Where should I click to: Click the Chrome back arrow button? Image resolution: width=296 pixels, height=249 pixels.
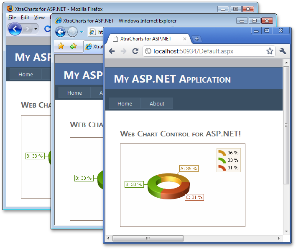(x=112, y=51)
